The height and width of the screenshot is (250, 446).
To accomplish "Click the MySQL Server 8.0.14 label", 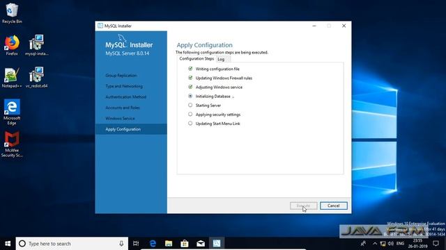I will 127,53.
